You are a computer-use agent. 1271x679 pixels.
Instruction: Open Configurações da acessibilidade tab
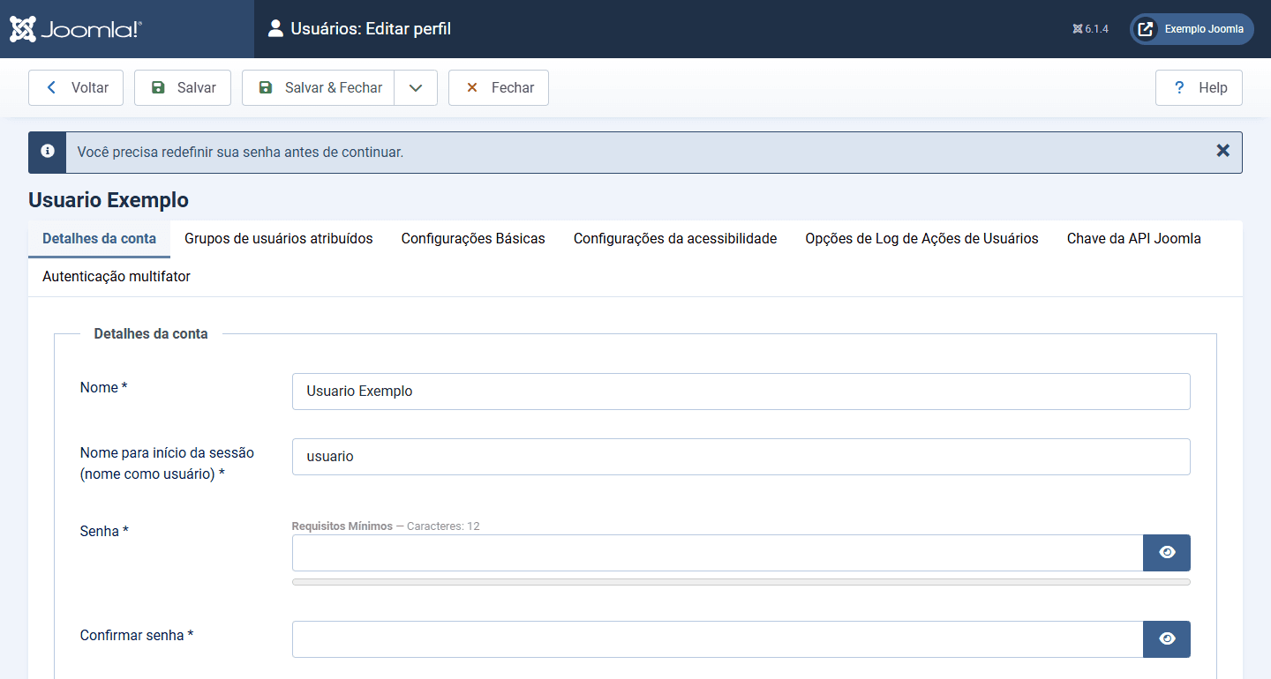(675, 239)
